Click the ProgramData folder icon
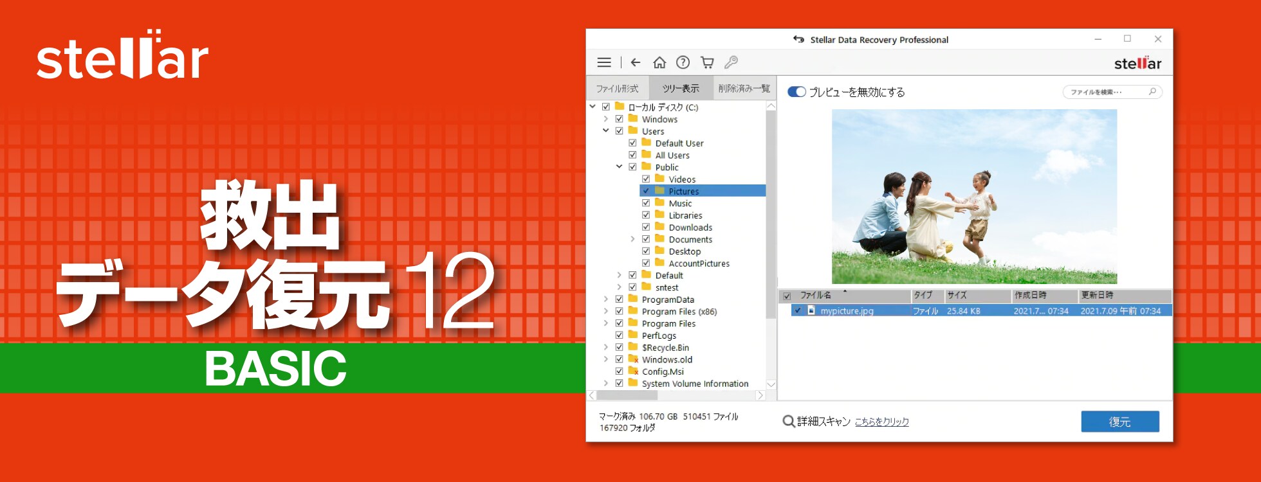The width and height of the screenshot is (1261, 482). pos(633,299)
